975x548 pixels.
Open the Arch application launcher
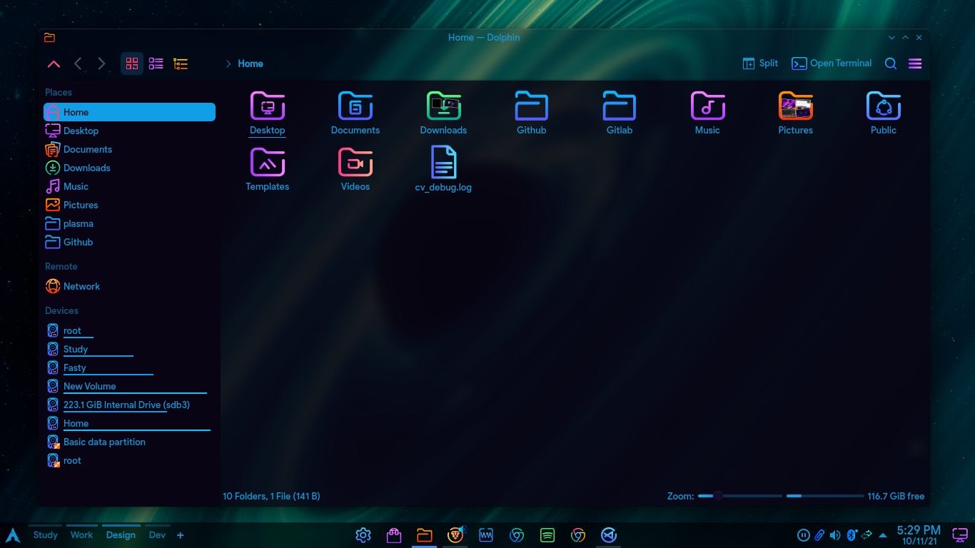coord(13,535)
